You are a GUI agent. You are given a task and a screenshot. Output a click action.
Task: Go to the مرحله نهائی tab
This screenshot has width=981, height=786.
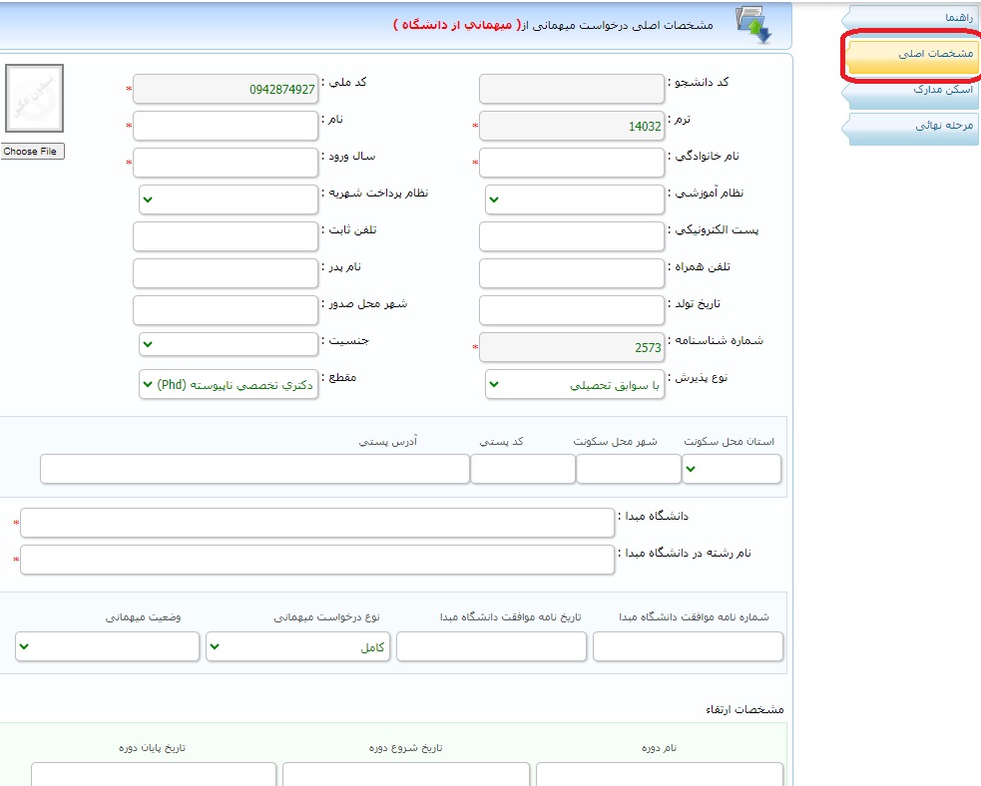(x=912, y=126)
